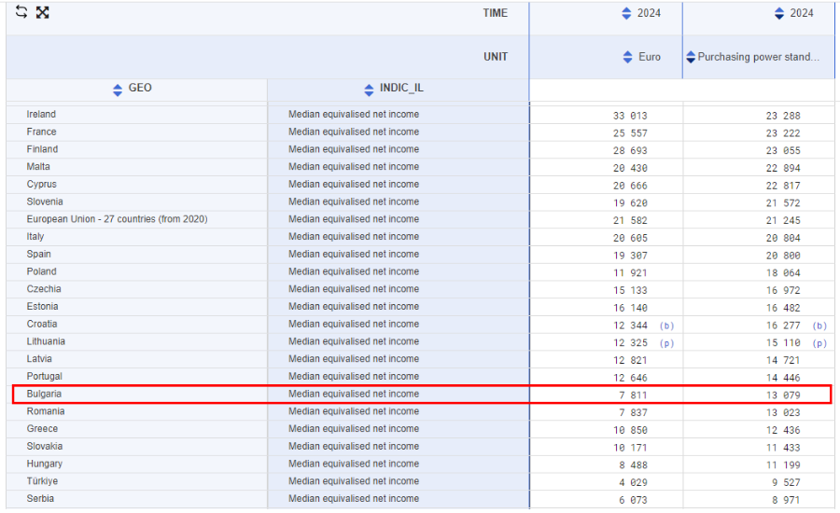Click Median equivalised net income in Greece row
Viewport: 840px width, 513px height.
click(354, 428)
